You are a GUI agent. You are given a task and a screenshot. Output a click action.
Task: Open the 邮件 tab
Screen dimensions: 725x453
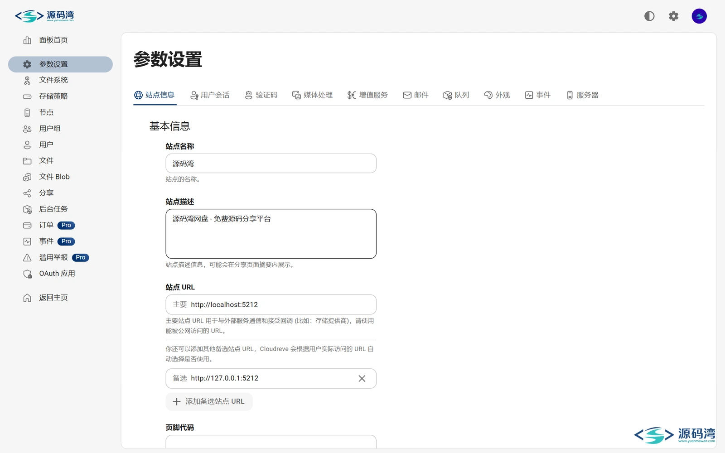click(x=416, y=95)
